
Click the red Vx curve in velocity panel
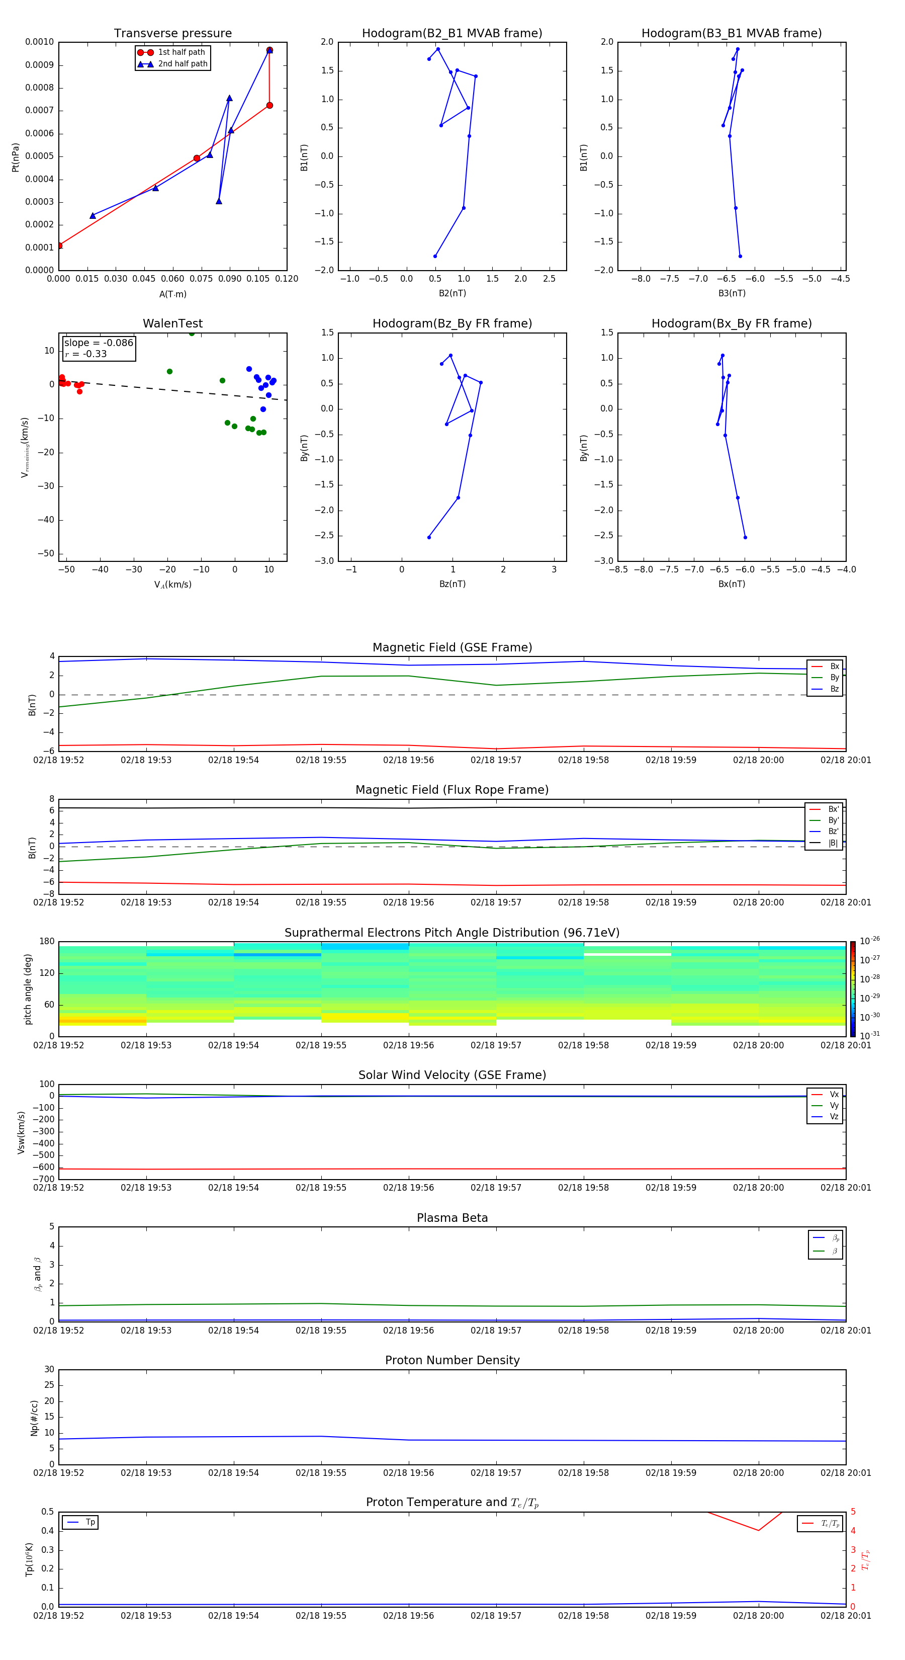point(452,1169)
